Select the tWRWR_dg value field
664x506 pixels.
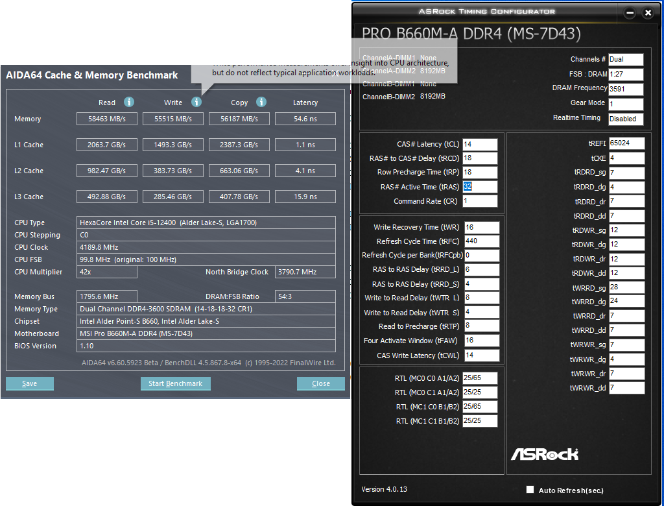[627, 359]
